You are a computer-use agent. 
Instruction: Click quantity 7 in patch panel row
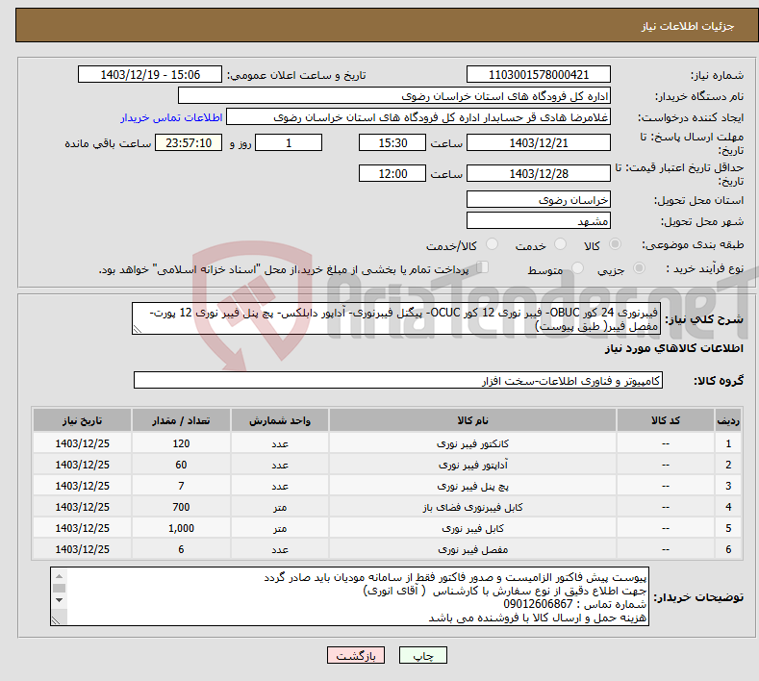pos(181,486)
